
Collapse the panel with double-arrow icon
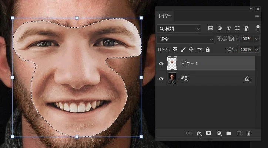(x=251, y=9)
